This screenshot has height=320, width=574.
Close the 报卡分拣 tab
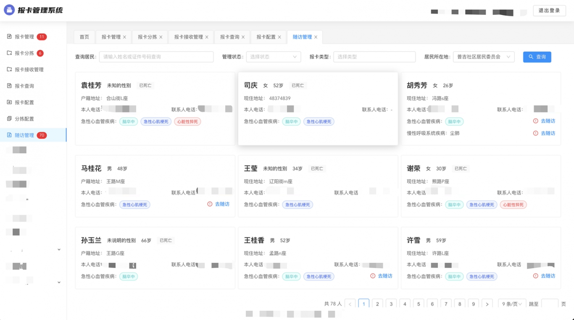pos(161,37)
